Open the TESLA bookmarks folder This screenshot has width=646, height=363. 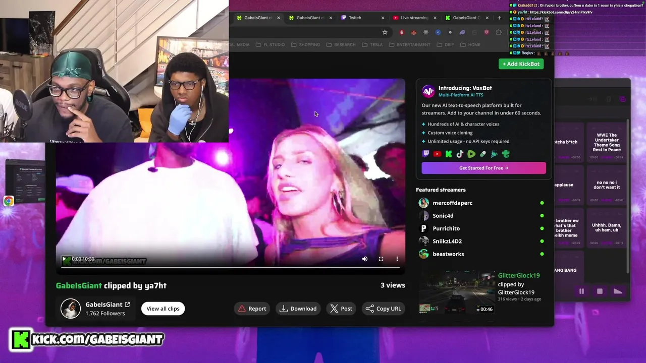(372, 45)
